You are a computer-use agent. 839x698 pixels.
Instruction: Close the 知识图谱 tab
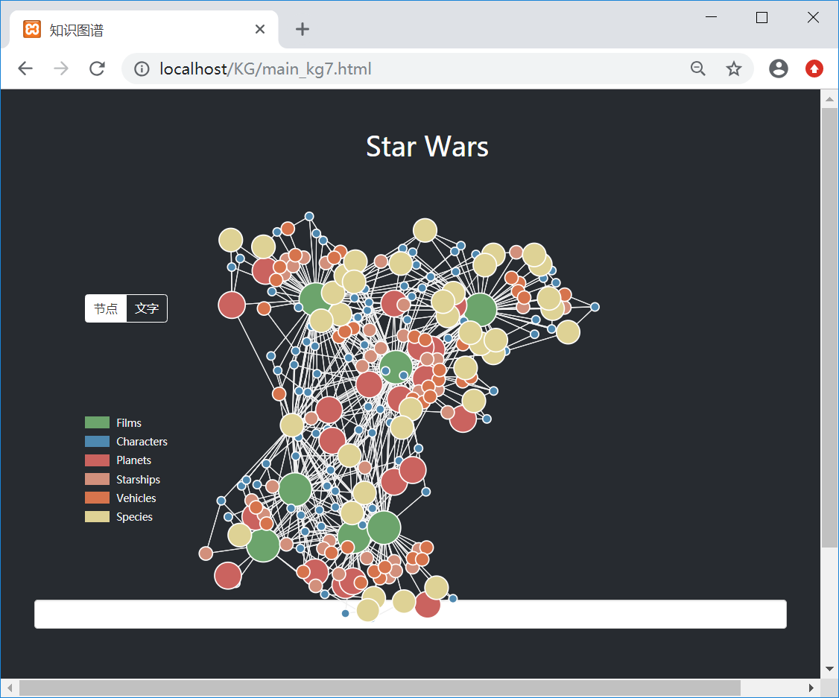pos(260,29)
